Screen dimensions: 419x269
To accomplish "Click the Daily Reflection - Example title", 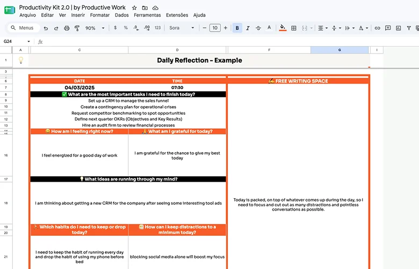I will coord(199,61).
